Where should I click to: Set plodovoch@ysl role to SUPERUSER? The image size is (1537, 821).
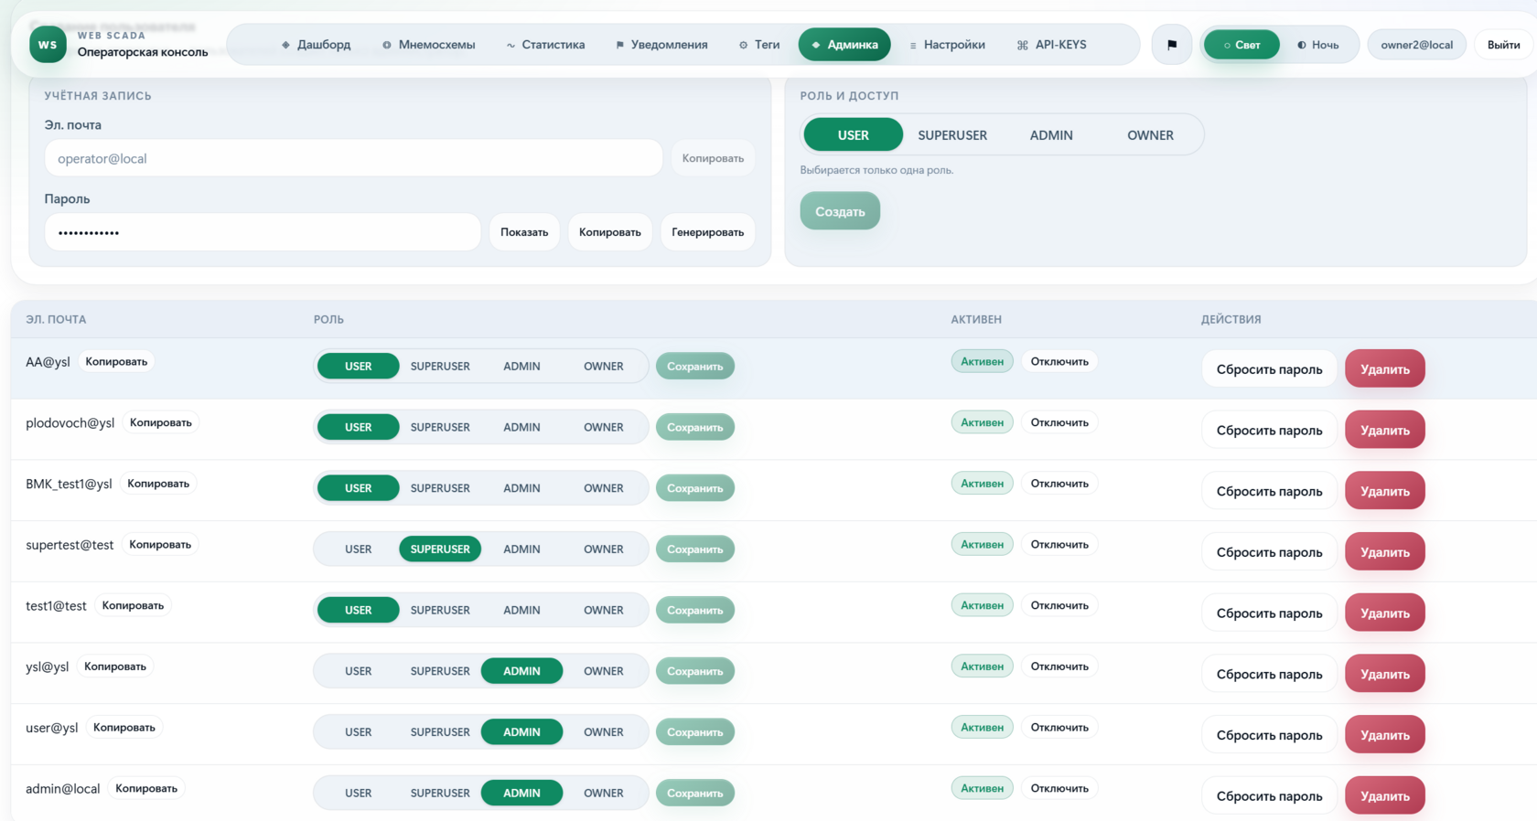pos(440,427)
